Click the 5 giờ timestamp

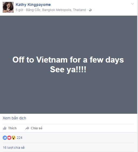(19, 10)
